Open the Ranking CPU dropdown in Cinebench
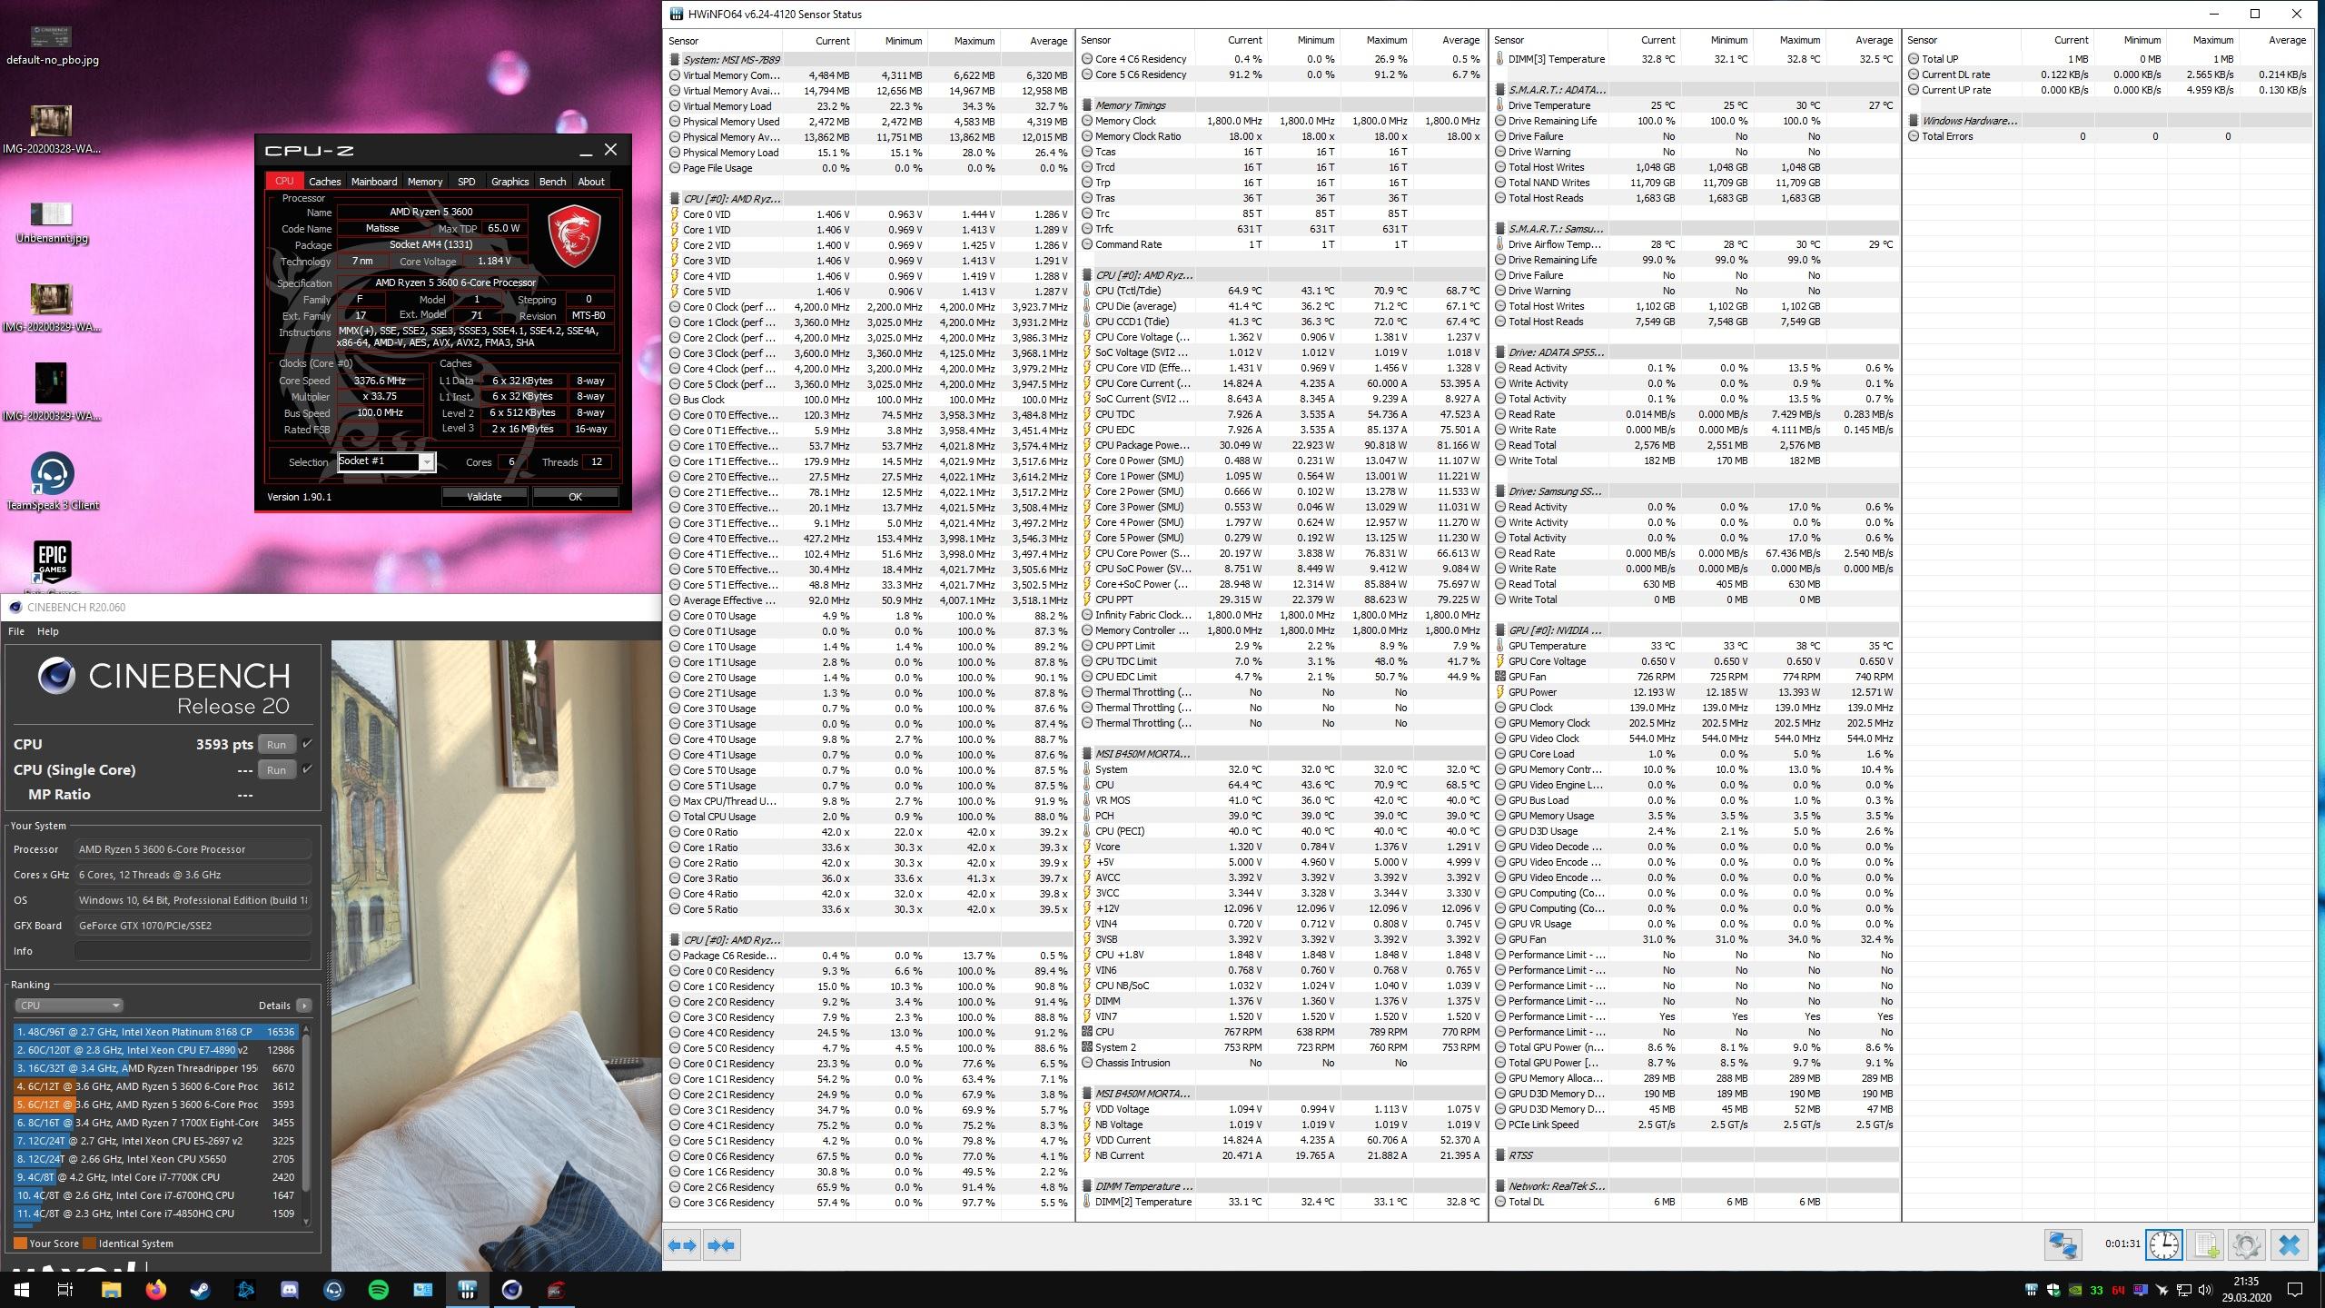Image resolution: width=2325 pixels, height=1308 pixels. pyautogui.click(x=68, y=1006)
